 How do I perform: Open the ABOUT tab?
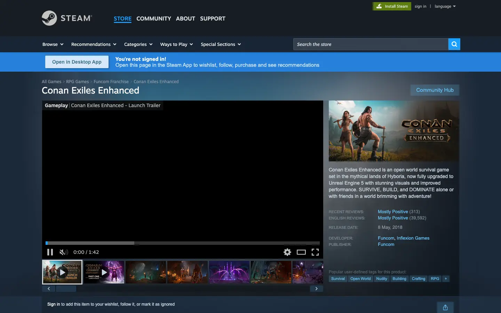[185, 18]
